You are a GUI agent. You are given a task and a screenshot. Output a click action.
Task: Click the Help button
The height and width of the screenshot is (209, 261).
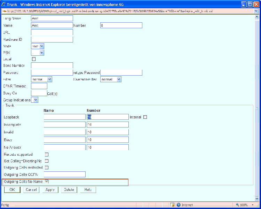coord(88,189)
